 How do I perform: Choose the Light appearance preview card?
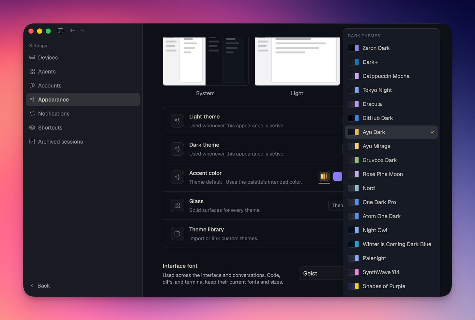pos(297,61)
